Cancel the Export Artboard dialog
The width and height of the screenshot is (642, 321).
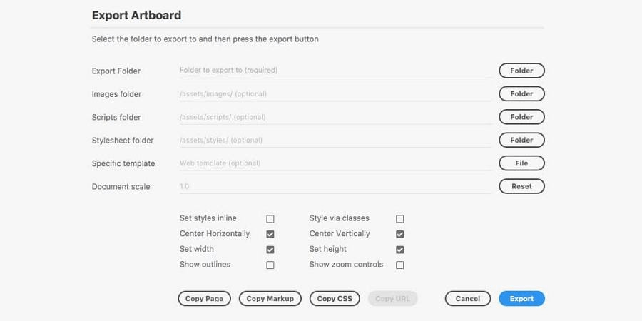[x=468, y=299]
